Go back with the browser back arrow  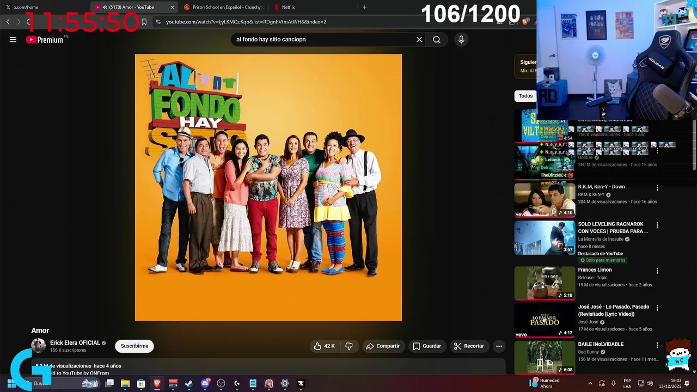coord(8,22)
